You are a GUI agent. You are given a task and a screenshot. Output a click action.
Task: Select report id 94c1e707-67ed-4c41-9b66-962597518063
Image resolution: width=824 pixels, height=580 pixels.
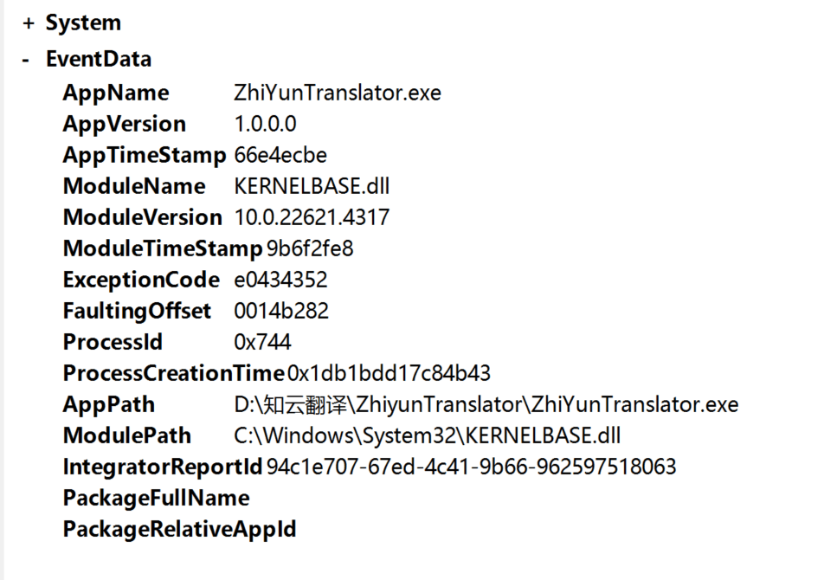click(472, 467)
